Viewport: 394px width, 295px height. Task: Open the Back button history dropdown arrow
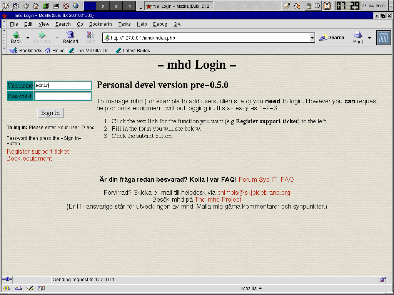pyautogui.click(x=28, y=38)
